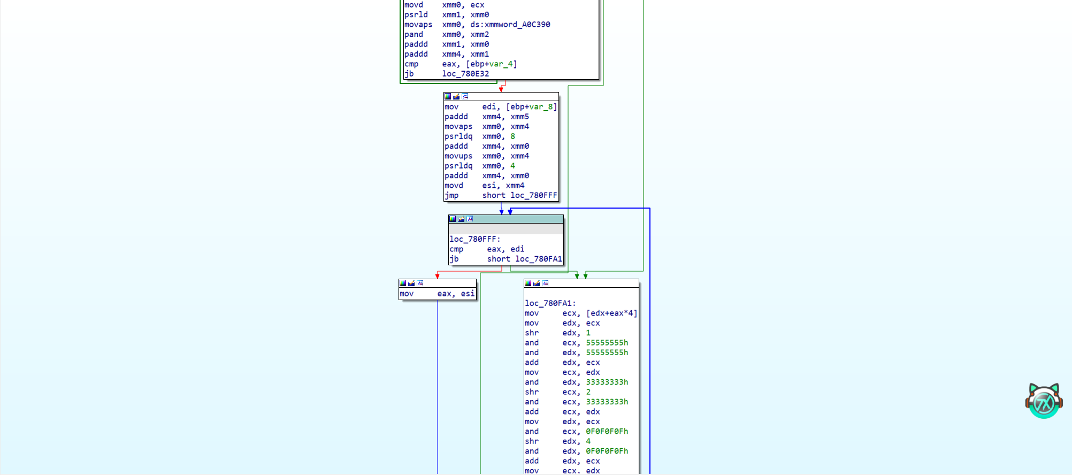
Task: Click the pencil edit icon on the 'mov edi, [ebp+var_8]' block
Action: tap(456, 96)
